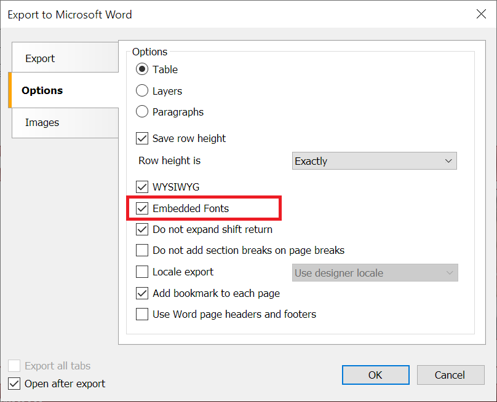This screenshot has height=402, width=497.
Task: Uncheck Open after export
Action: point(14,384)
